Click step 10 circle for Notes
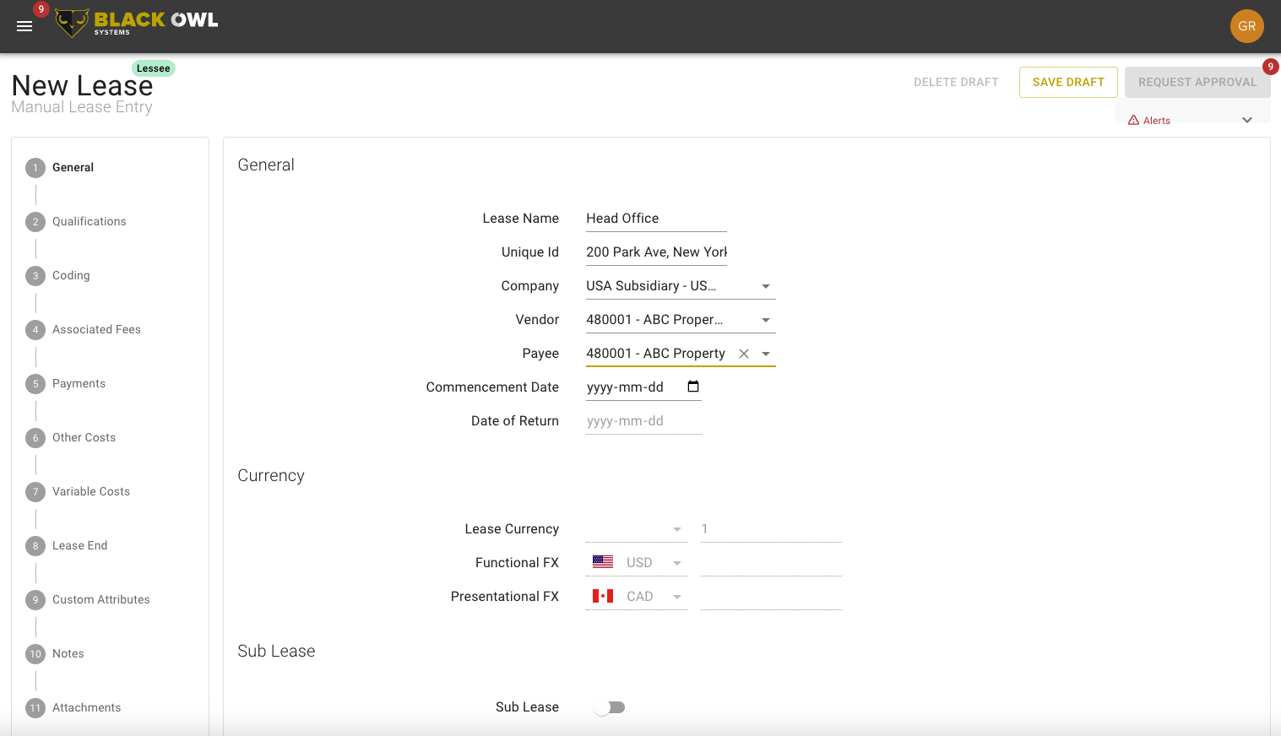The image size is (1281, 736). click(35, 654)
